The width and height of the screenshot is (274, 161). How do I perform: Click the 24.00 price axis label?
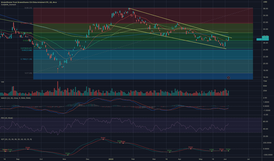pos(265,50)
